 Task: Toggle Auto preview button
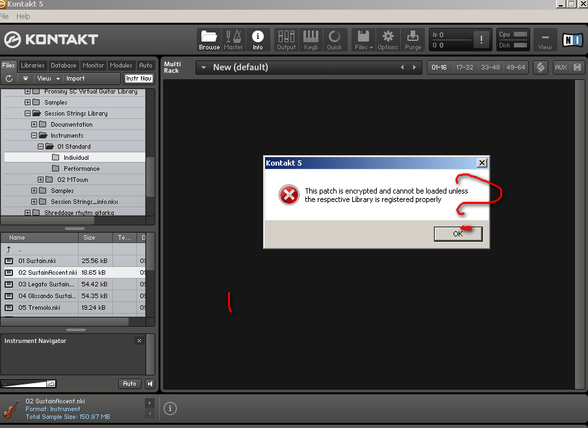click(129, 383)
